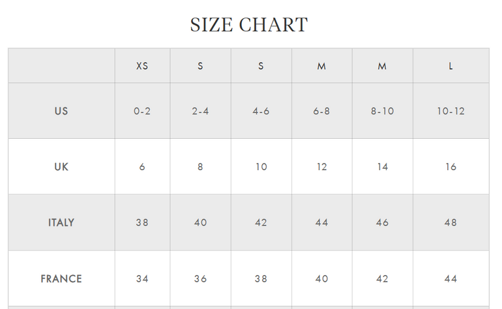Click the US 6-8 size cell
The image size is (502, 309).
point(321,111)
